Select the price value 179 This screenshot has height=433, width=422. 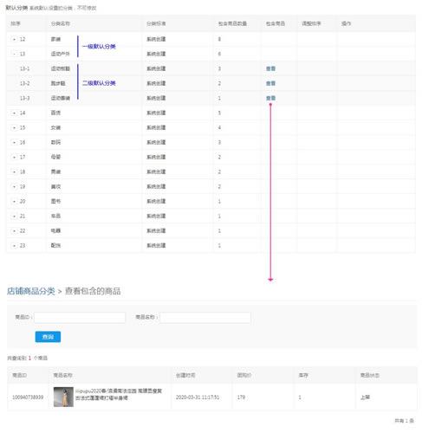(x=241, y=397)
